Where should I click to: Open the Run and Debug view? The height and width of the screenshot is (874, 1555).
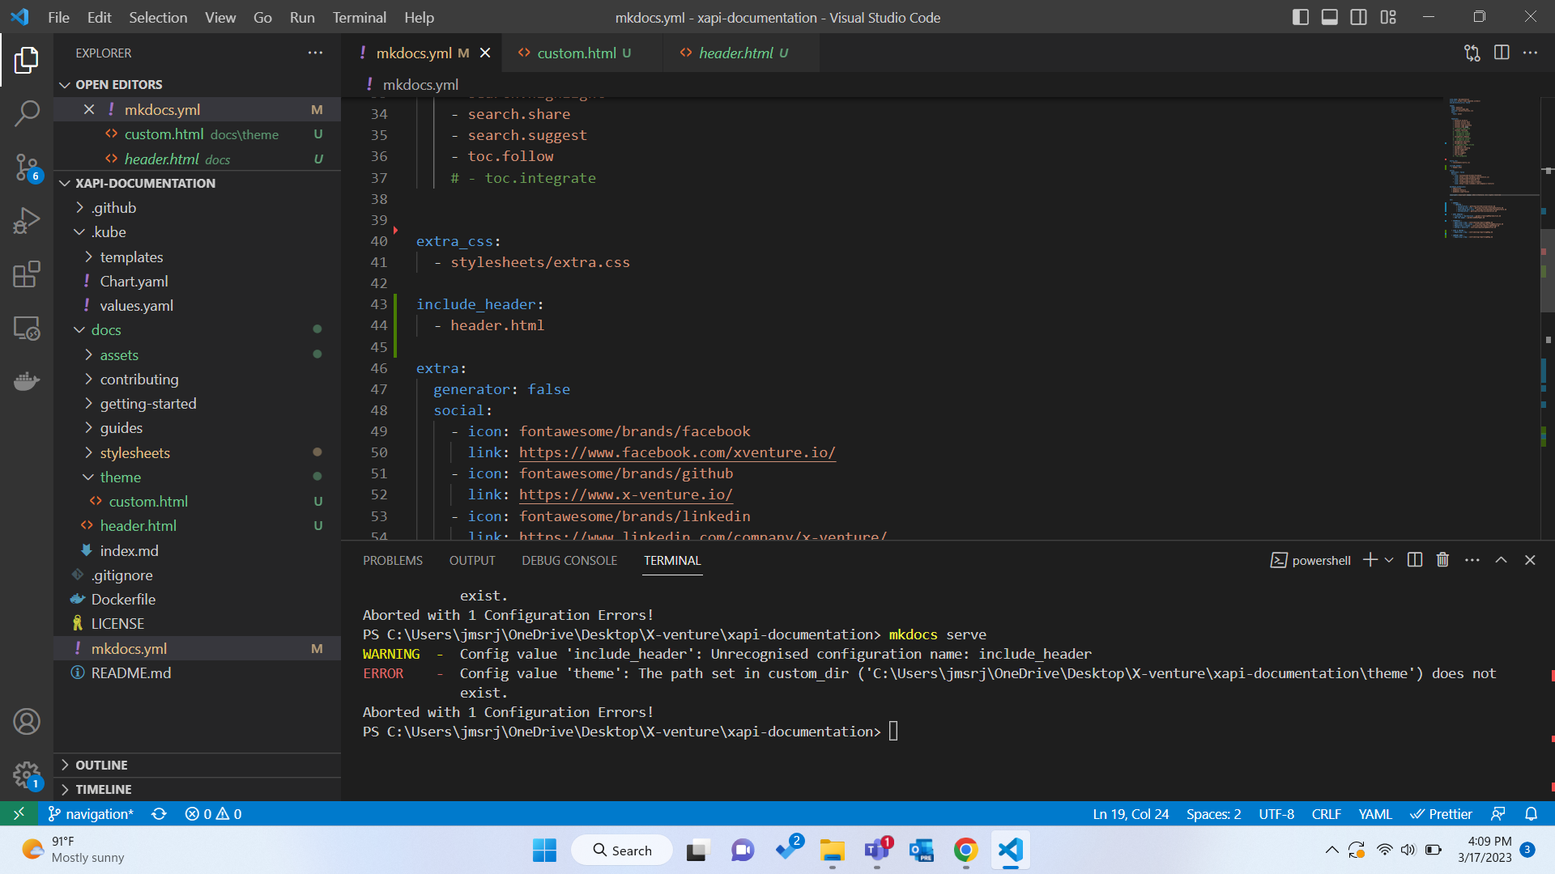pos(26,220)
